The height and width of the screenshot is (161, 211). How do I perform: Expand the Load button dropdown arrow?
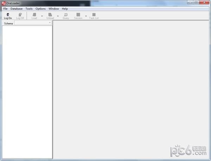[x=42, y=16]
